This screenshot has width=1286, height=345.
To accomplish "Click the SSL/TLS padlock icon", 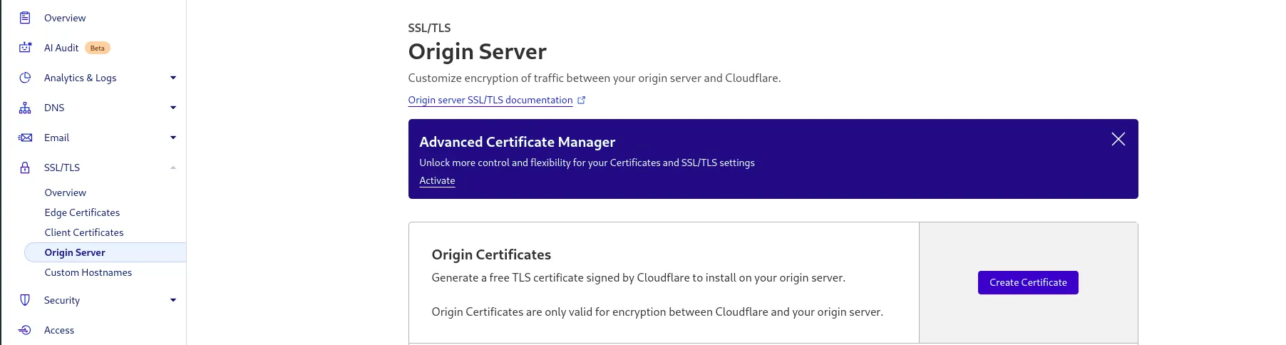I will point(25,168).
